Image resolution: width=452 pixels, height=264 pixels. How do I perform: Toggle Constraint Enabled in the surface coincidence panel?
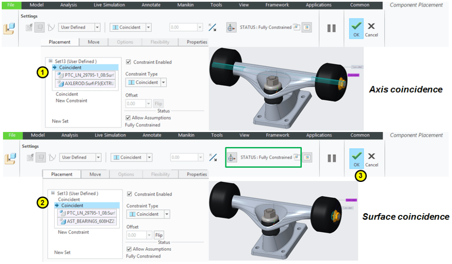(129, 194)
